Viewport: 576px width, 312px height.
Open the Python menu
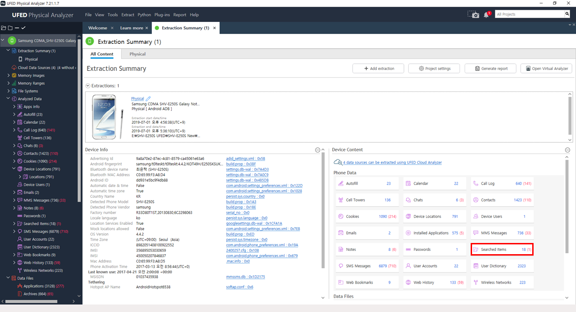144,14
